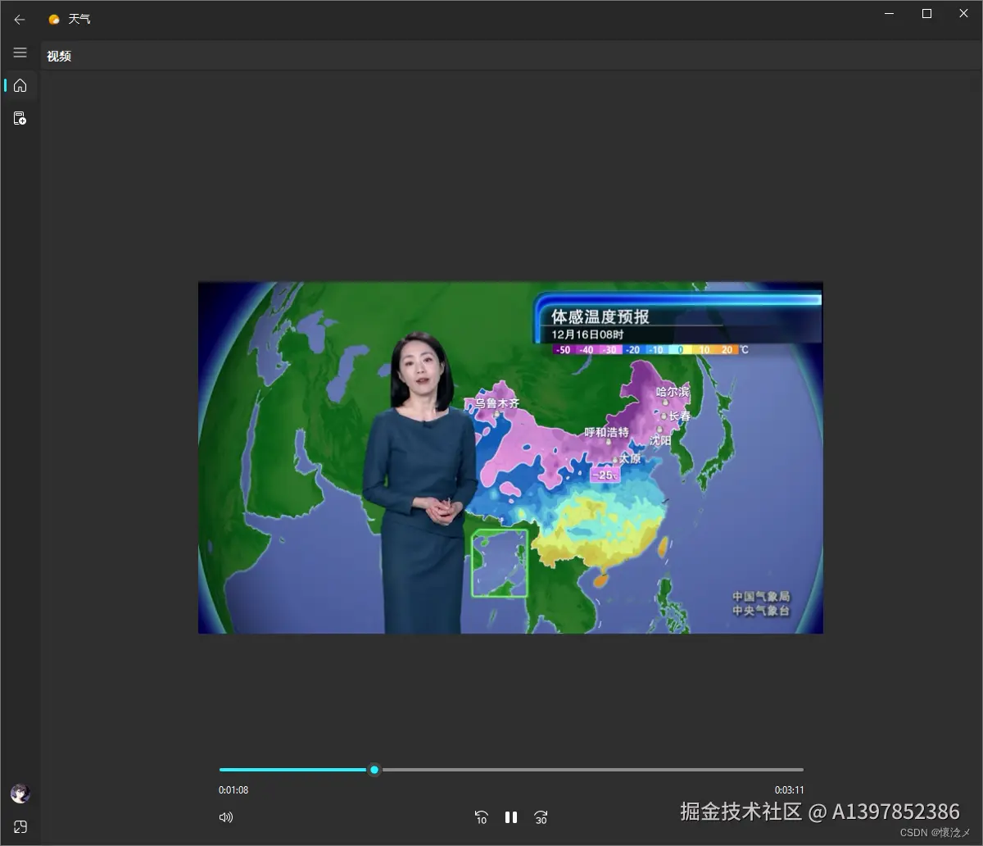Select the Home icon in the sidebar
The height and width of the screenshot is (846, 983).
click(x=20, y=85)
